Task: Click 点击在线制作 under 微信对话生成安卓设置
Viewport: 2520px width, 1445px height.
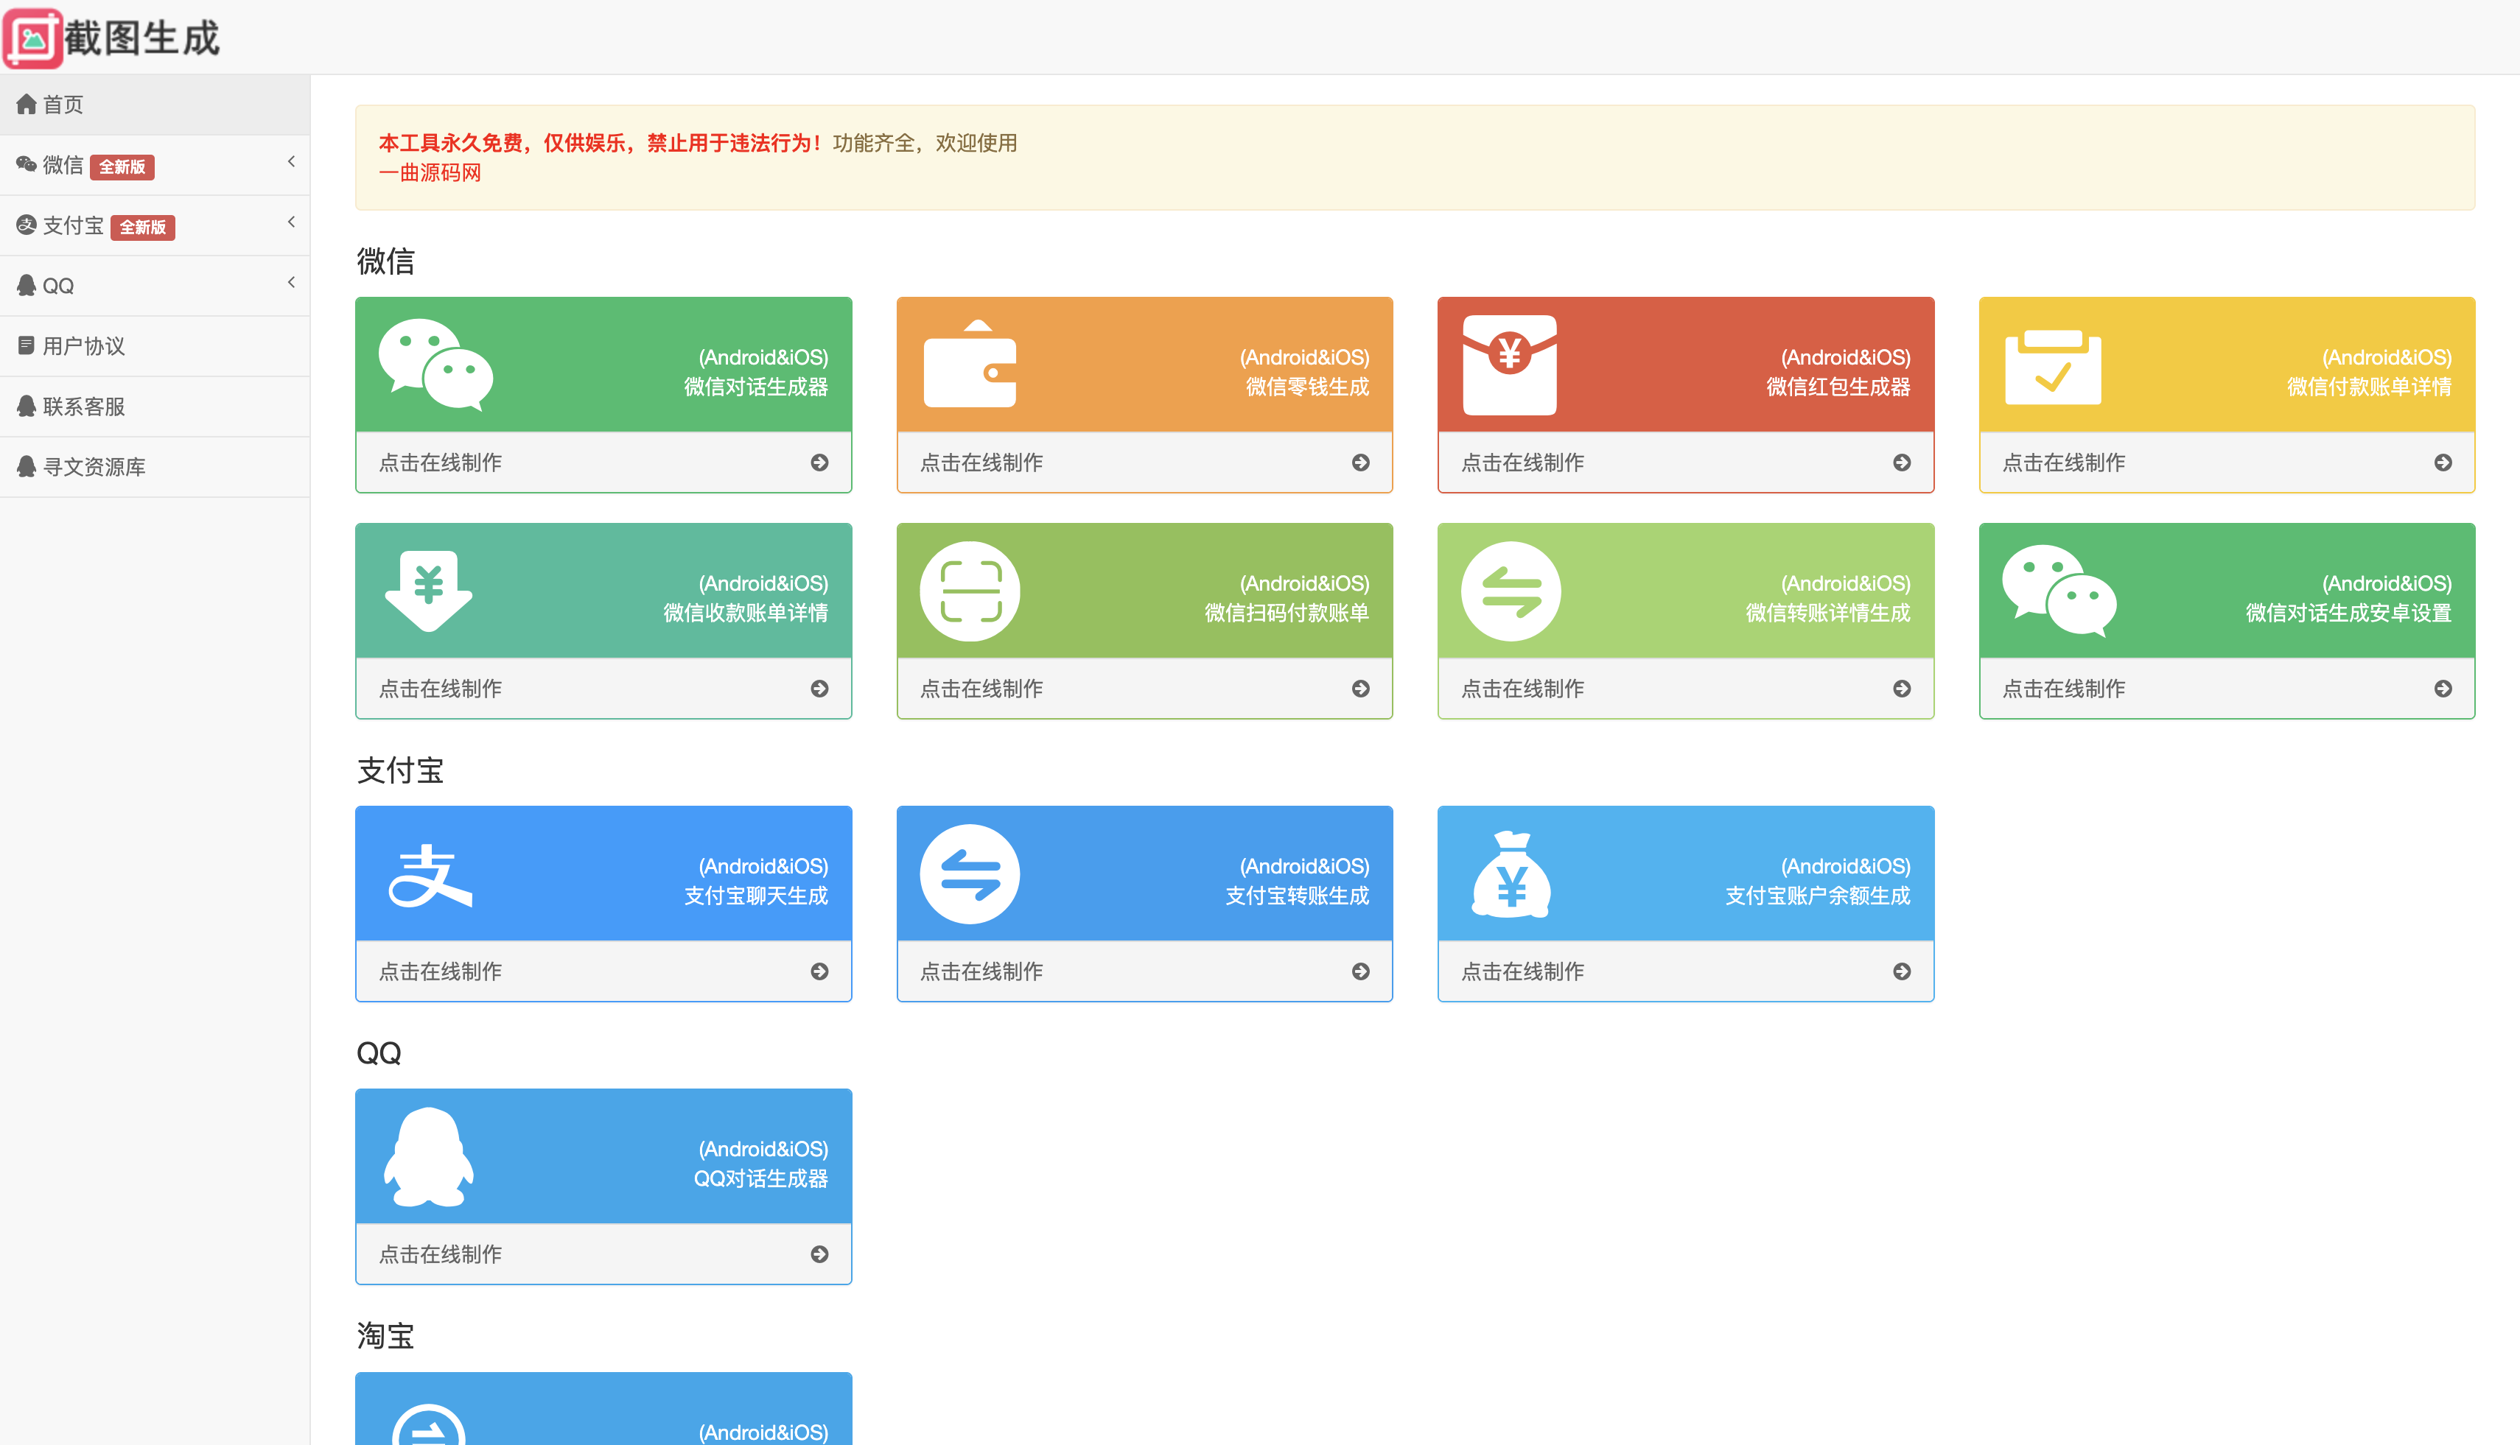Action: pyautogui.click(x=2064, y=689)
